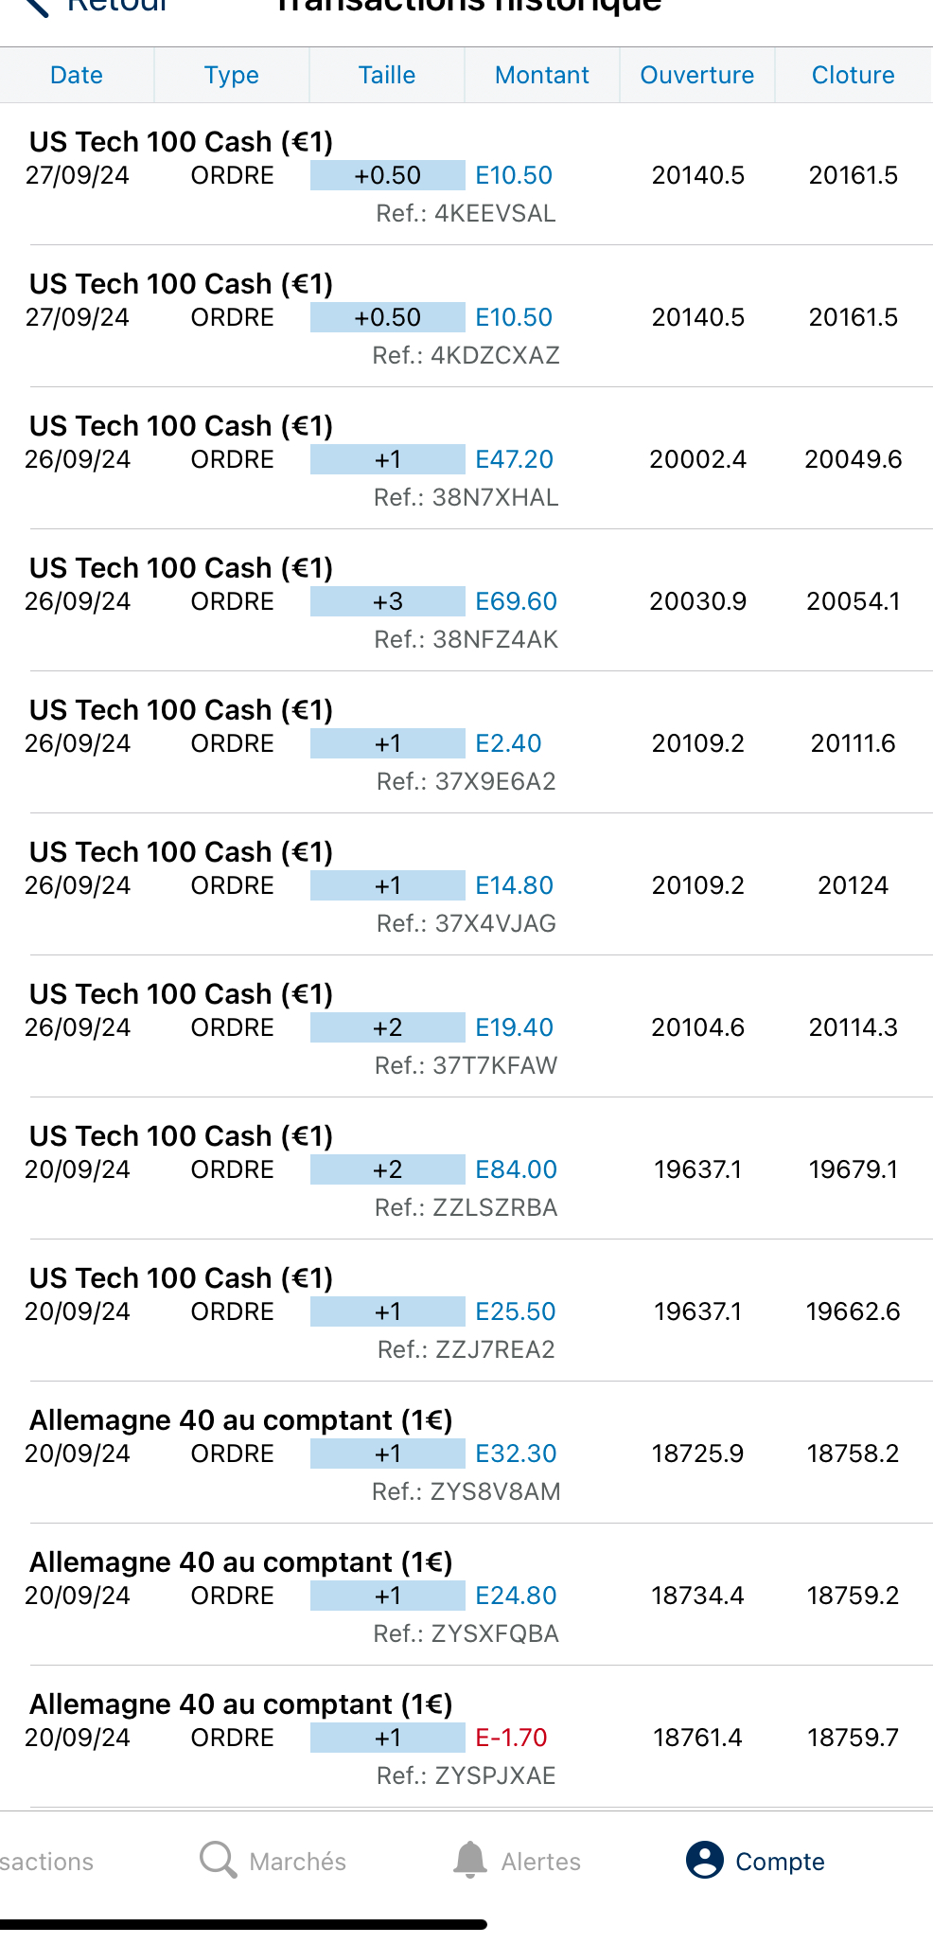Select the E47.20 transaction amount
Image resolution: width=933 pixels, height=1944 pixels.
pyautogui.click(x=514, y=459)
